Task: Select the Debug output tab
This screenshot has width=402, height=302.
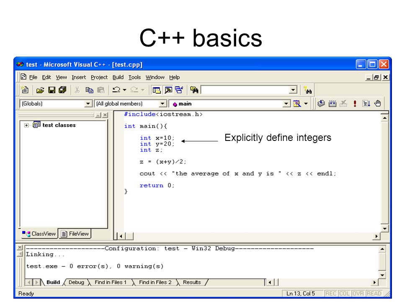Action: (x=76, y=282)
